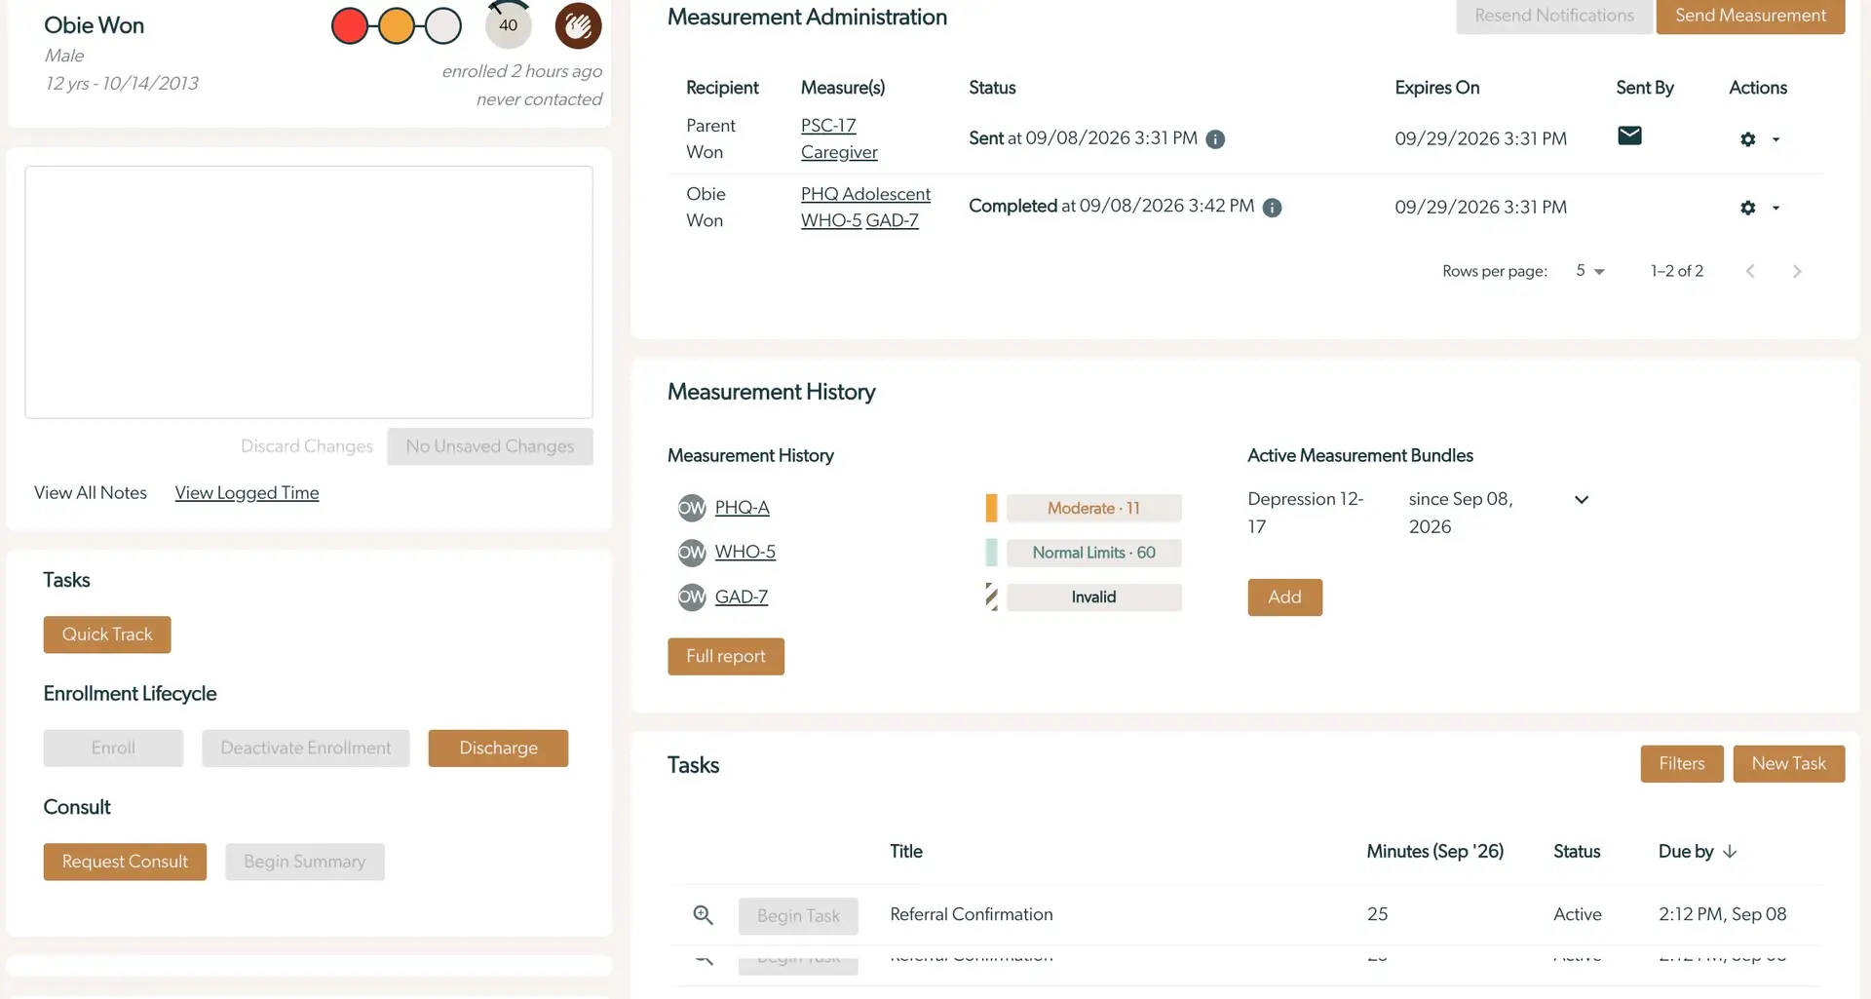This screenshot has height=999, width=1871.
Task: Open the Rows per page dropdown
Action: (1590, 271)
